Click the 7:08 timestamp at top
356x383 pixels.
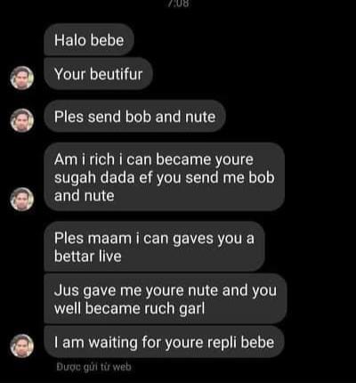[178, 4]
